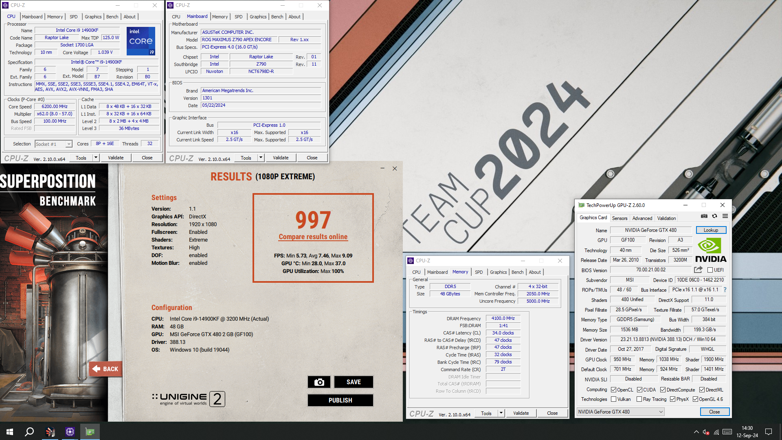Click the network tray icon
782x440 pixels.
point(716,432)
